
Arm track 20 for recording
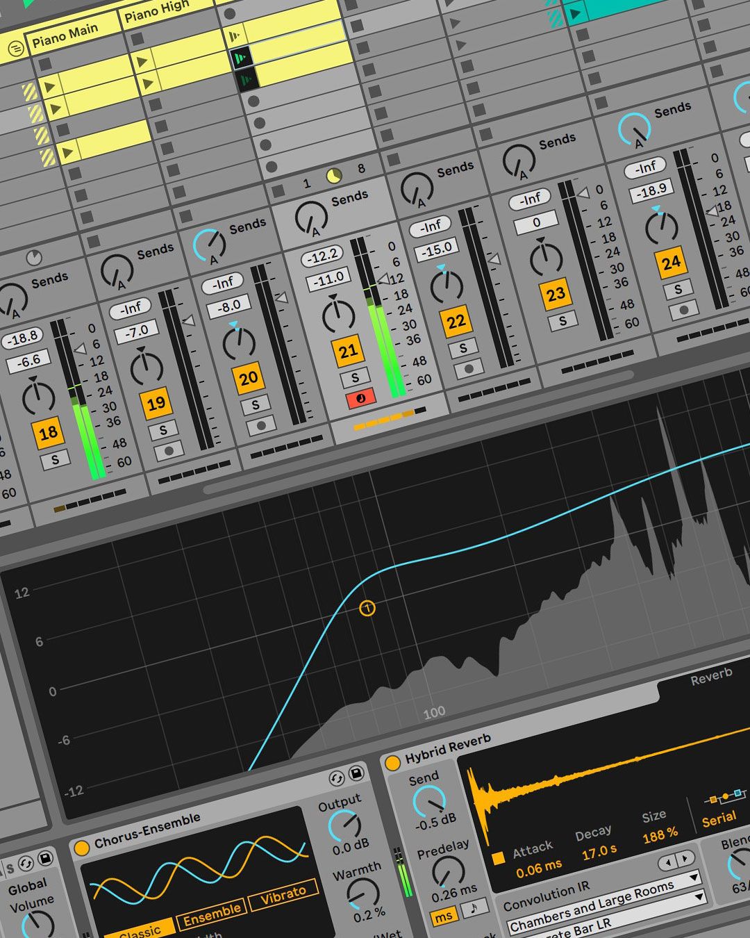pos(261,426)
